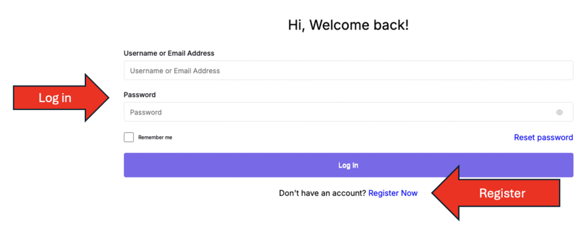
Task: Click the "Hi, Welcome back!" heading
Action: click(348, 25)
